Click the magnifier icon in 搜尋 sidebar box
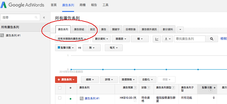Screen dimensions: 227x104 coord(36,18)
